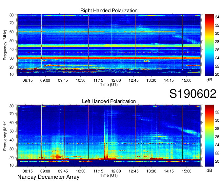Screen dimensions: 223x181
Task: Click the red 30 MHz band in Right Handed spectrogram
Action: (x=109, y=58)
